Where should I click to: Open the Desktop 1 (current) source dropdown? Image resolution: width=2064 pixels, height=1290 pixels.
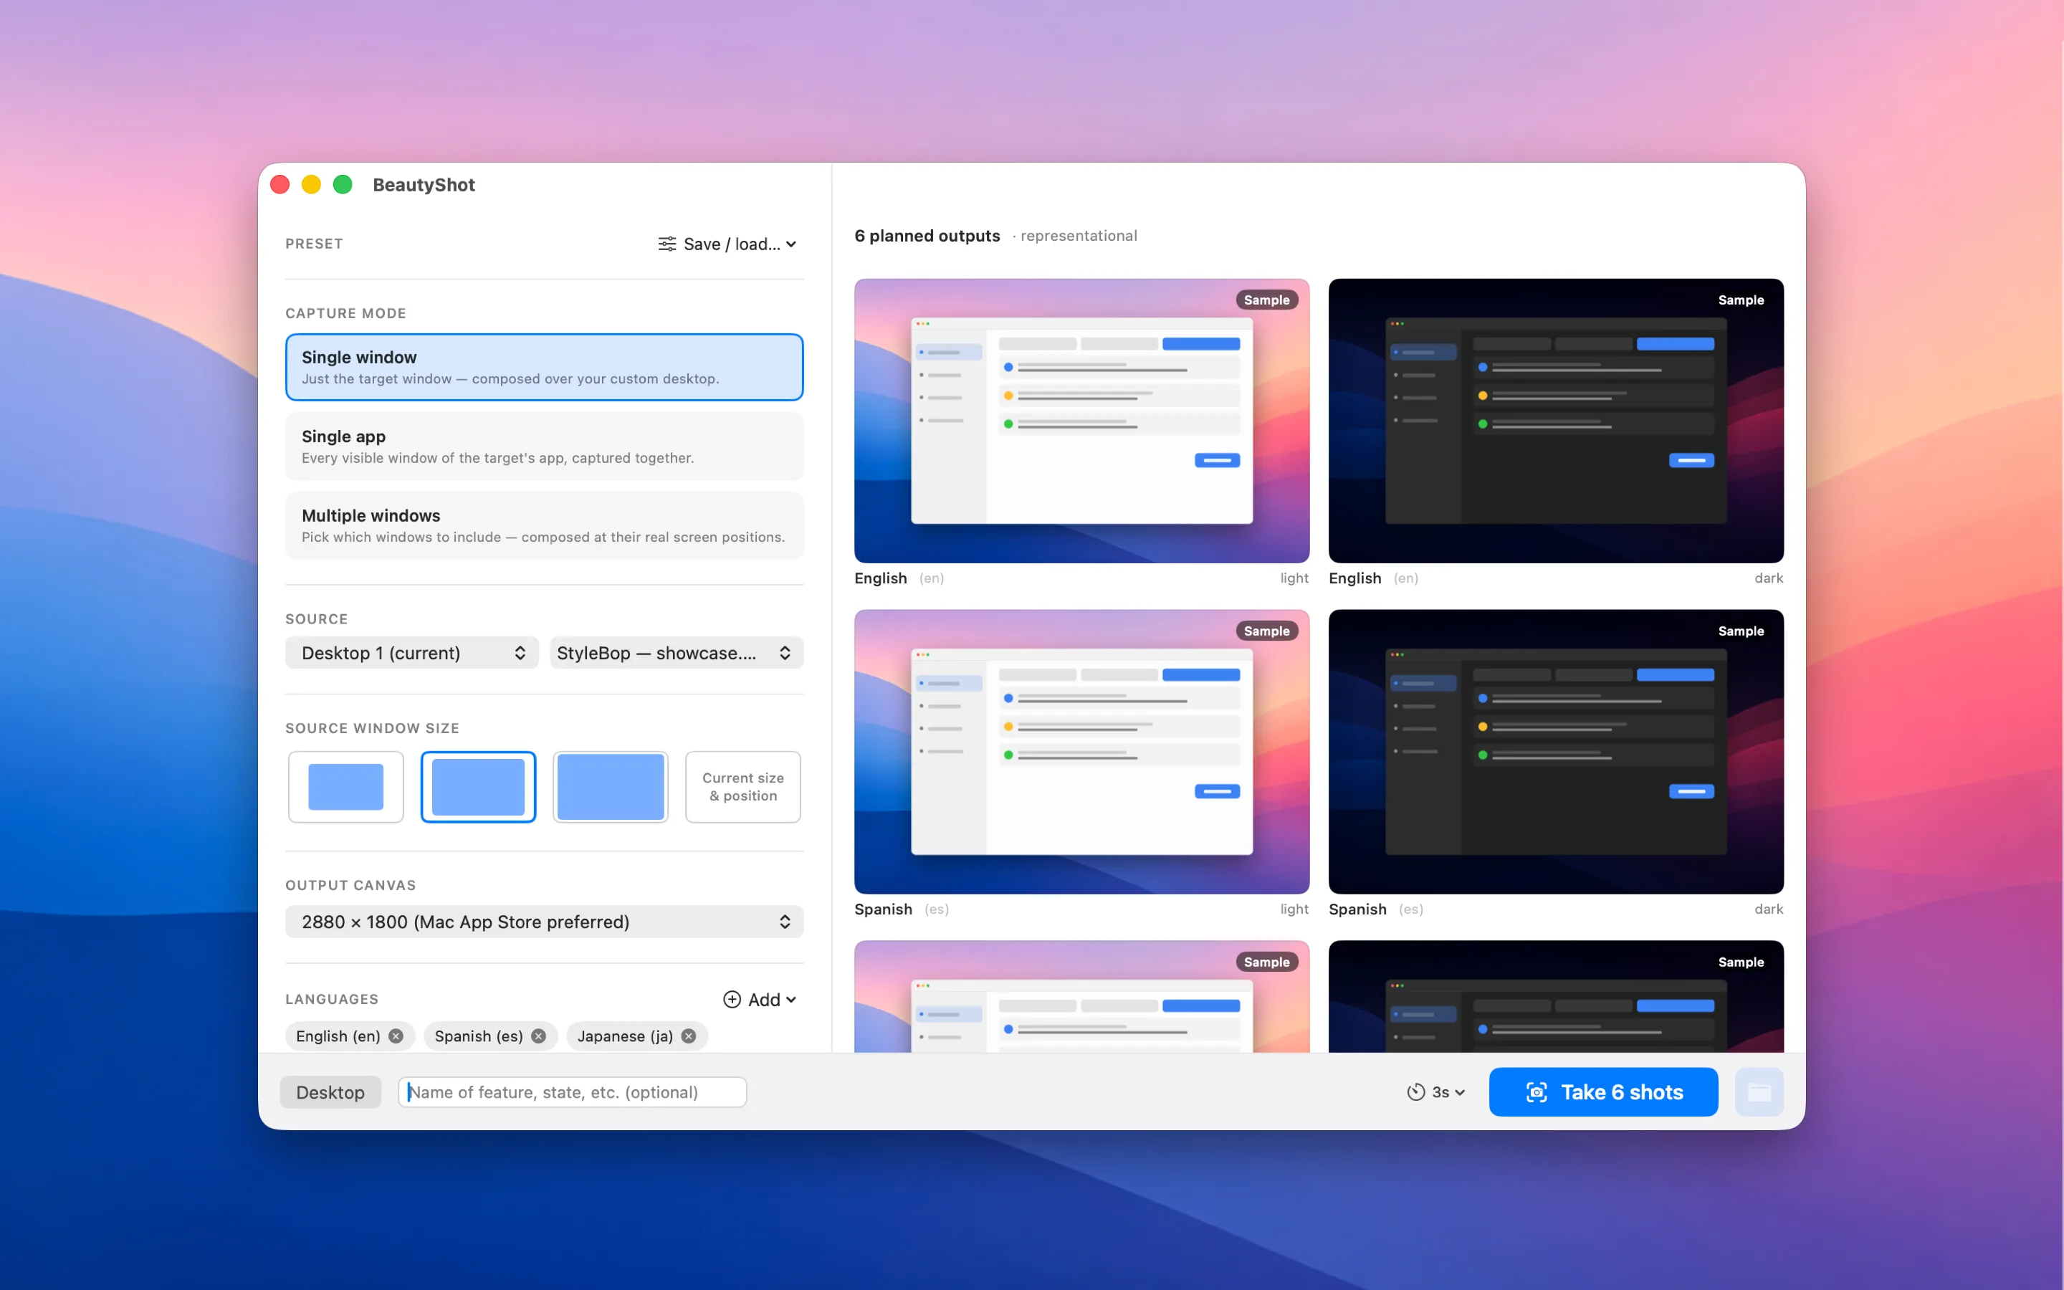pyautogui.click(x=412, y=653)
